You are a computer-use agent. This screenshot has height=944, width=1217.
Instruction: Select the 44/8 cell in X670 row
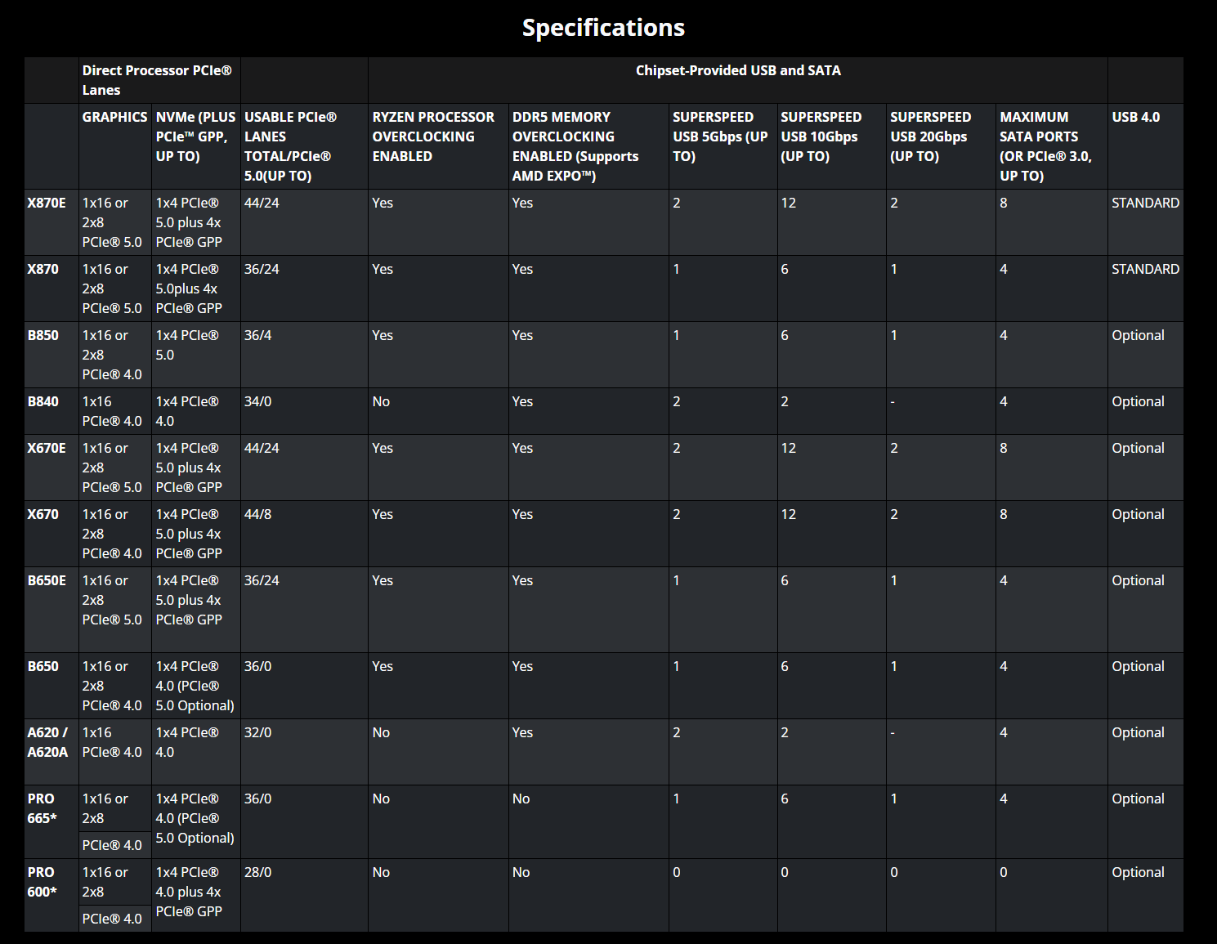258,514
